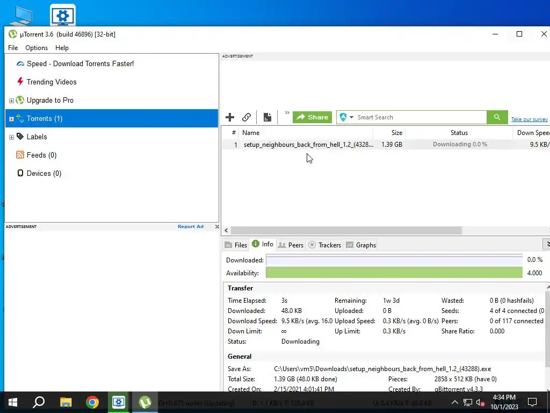Open the Windows Start menu
The image size is (550, 413).
[x=13, y=402]
